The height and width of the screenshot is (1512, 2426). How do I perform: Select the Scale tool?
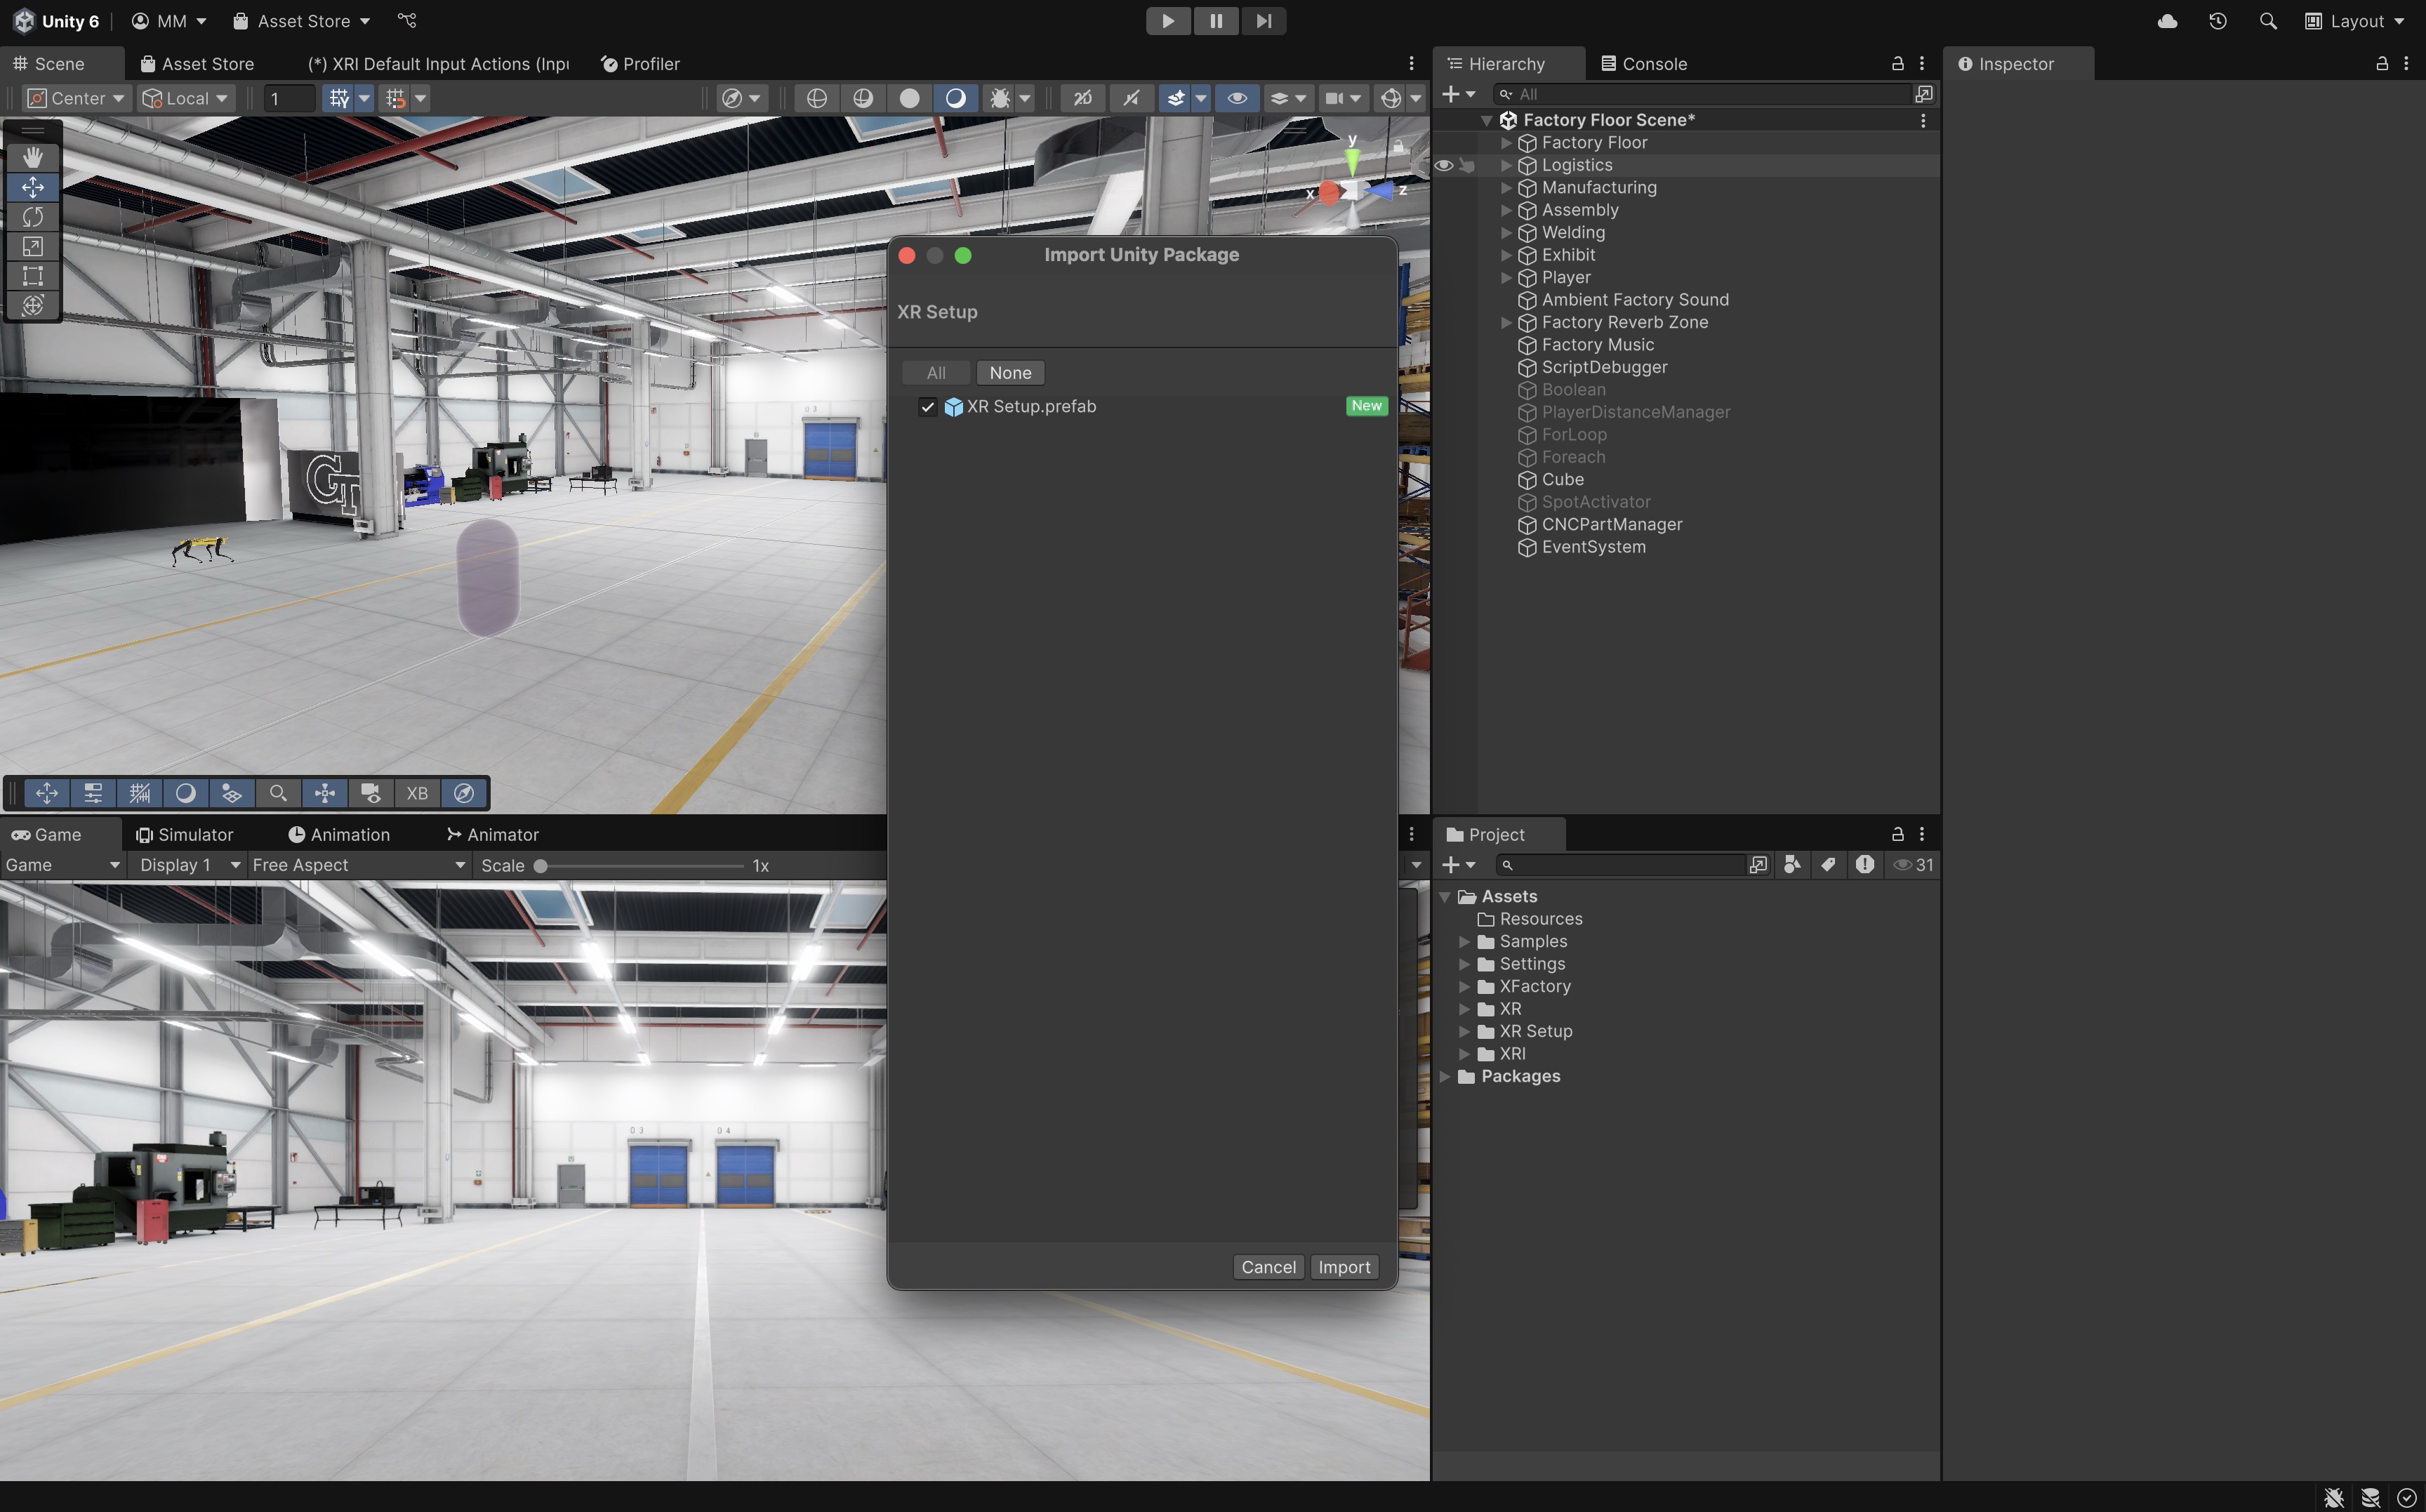(33, 246)
